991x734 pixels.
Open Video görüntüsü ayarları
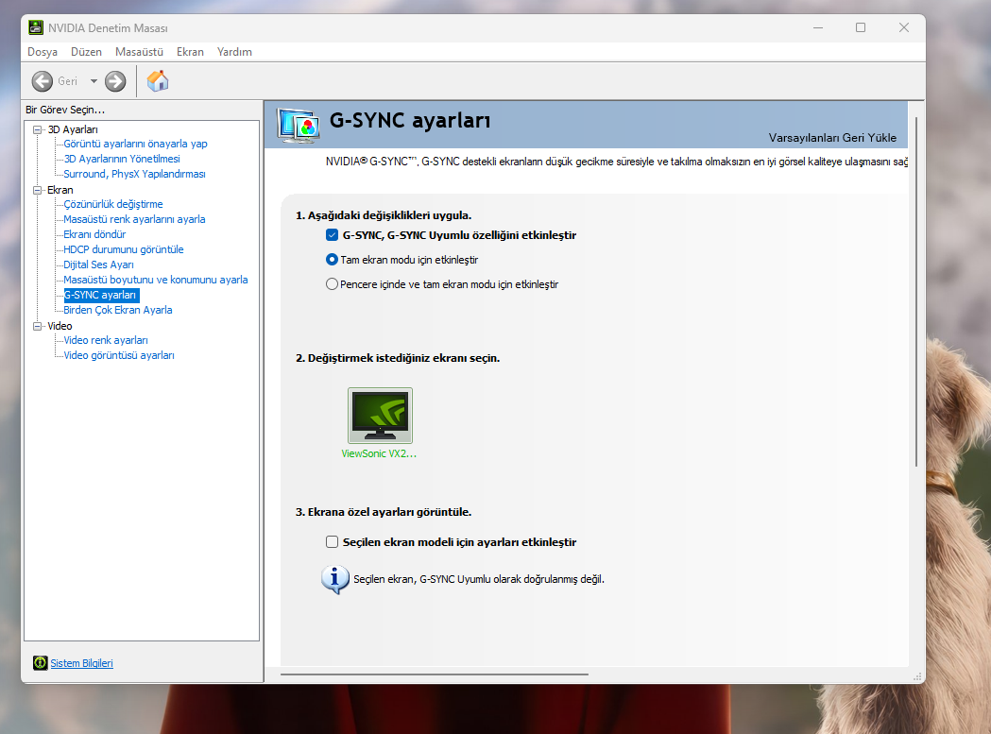coord(119,356)
